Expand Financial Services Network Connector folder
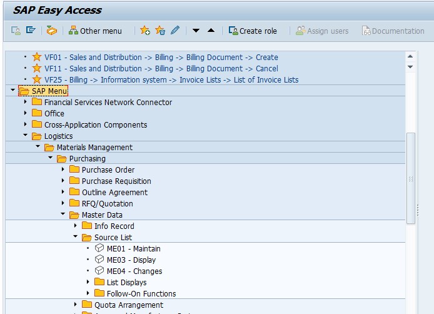The image size is (434, 314). [x=25, y=101]
